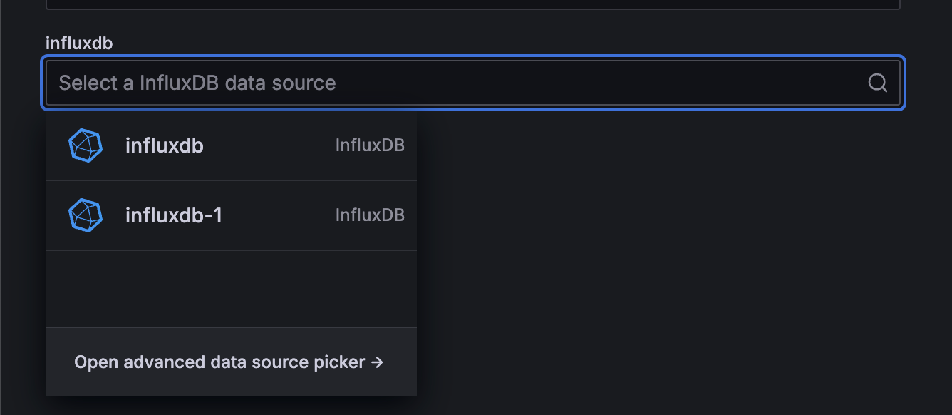Click empty list space below influxdb-1

coord(231,288)
